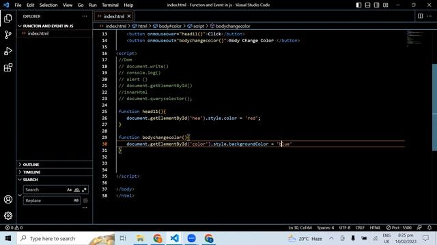Toggle Use Regular Expression in search
This screenshot has height=245, width=437.
(84, 190)
